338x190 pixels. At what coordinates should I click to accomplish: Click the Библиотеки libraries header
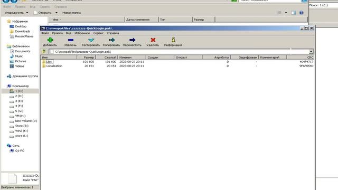pyautogui.click(x=21, y=46)
